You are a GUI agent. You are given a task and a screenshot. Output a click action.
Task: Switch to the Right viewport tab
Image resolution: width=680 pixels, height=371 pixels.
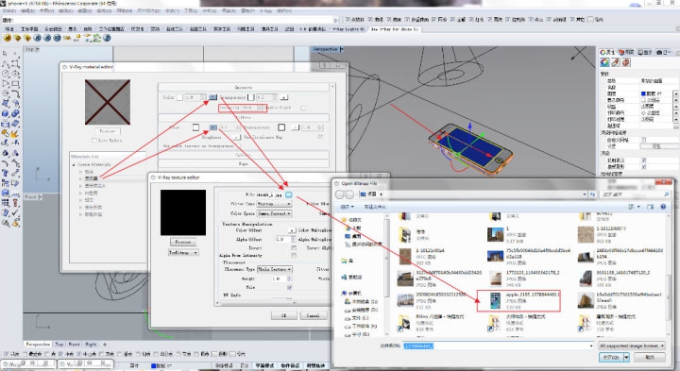click(91, 345)
